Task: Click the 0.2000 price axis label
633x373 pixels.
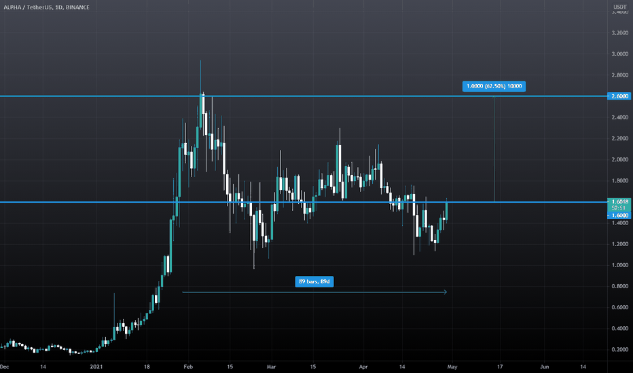Action: tap(619, 350)
